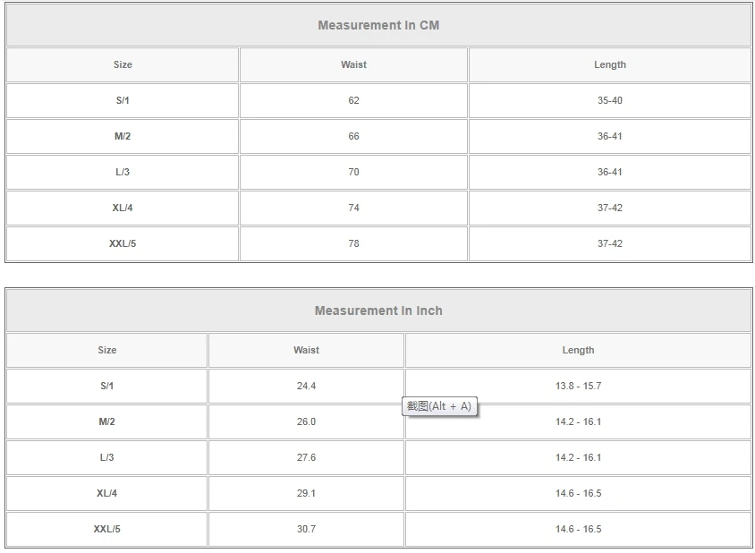Click the waist value 78 cell
The width and height of the screenshot is (755, 553).
point(353,243)
